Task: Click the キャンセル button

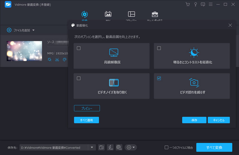Action: point(219,120)
